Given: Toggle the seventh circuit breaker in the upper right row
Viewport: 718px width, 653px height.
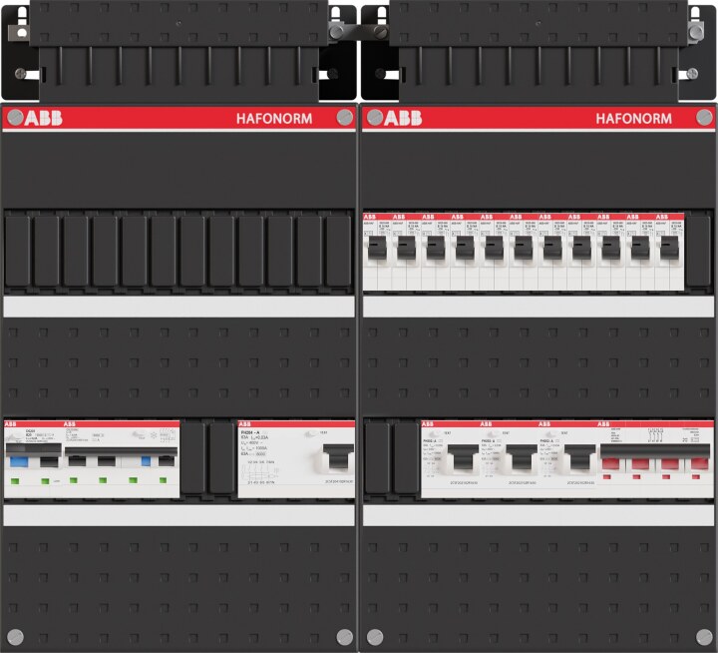Looking at the screenshot, I should (x=552, y=248).
